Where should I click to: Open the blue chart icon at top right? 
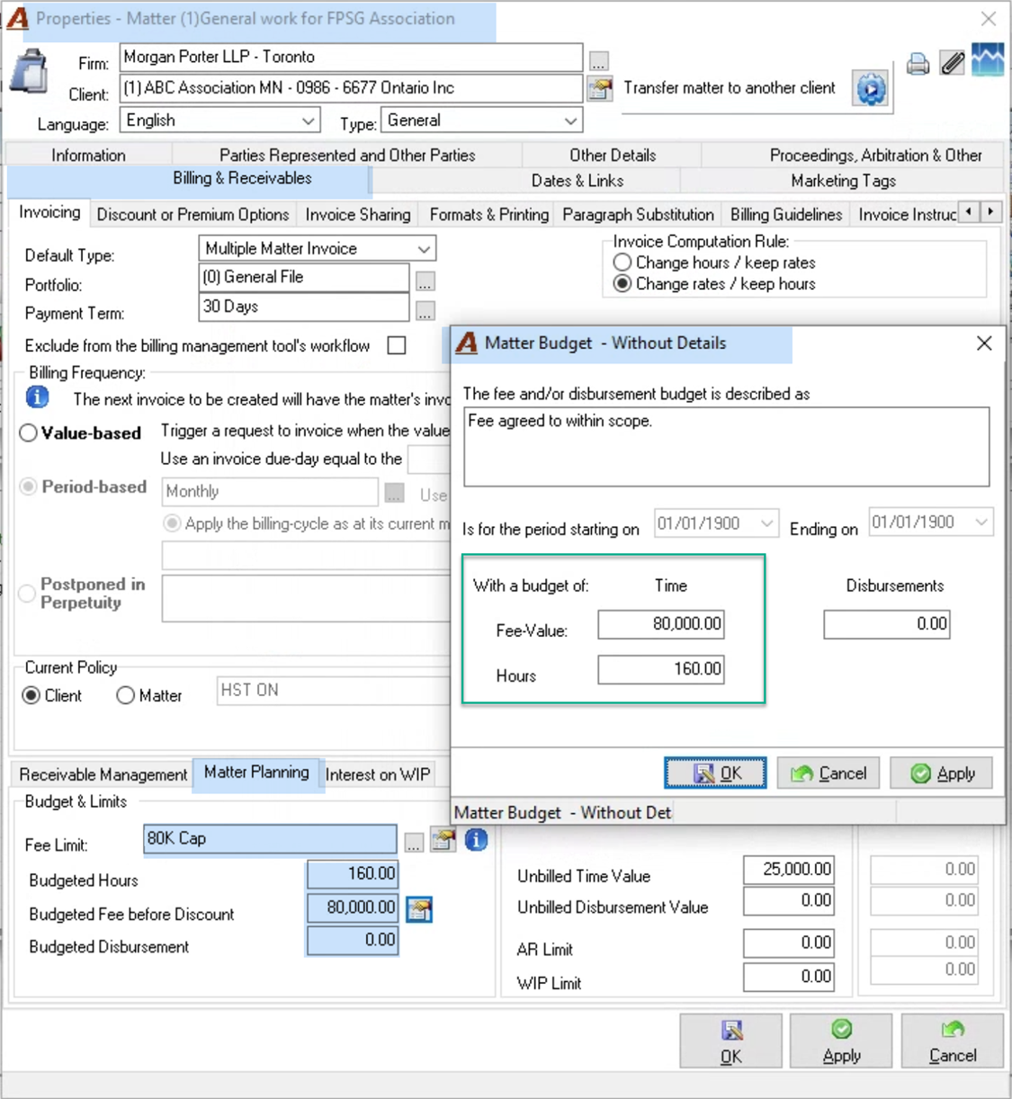coord(988,60)
